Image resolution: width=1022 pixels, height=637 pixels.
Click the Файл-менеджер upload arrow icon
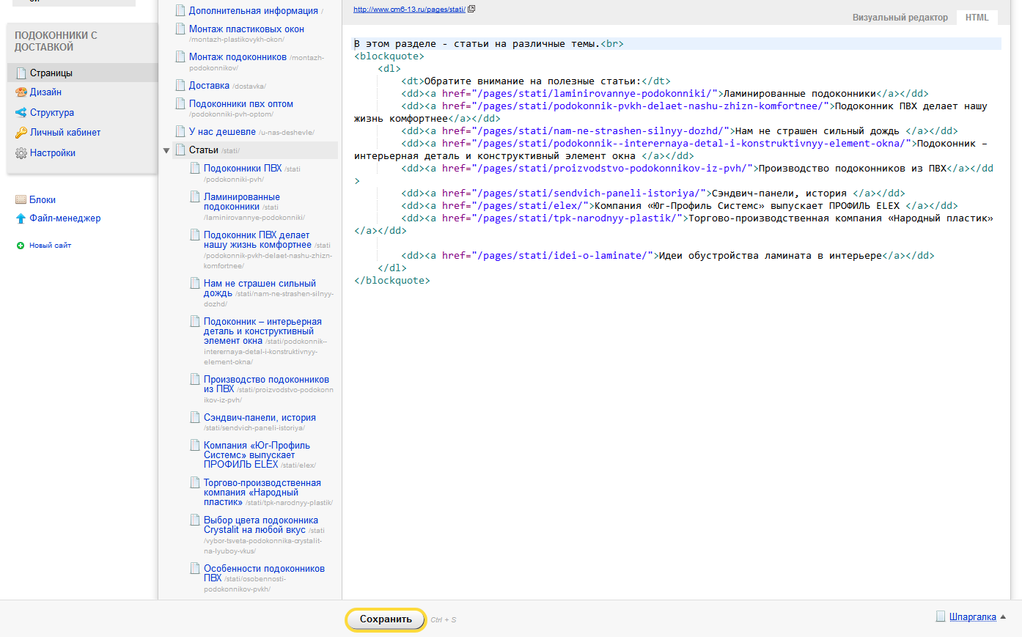point(21,218)
